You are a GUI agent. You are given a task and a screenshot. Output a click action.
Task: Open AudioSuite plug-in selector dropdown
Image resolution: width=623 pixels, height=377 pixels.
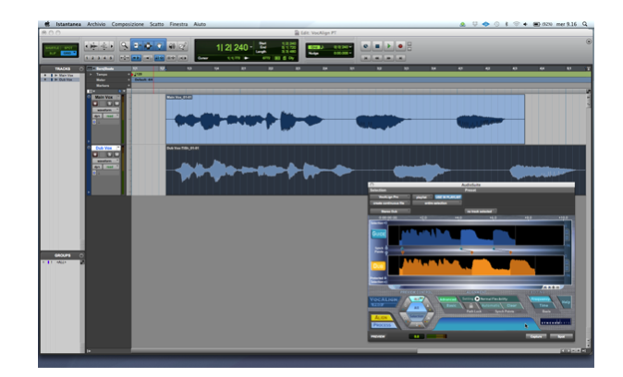389,197
